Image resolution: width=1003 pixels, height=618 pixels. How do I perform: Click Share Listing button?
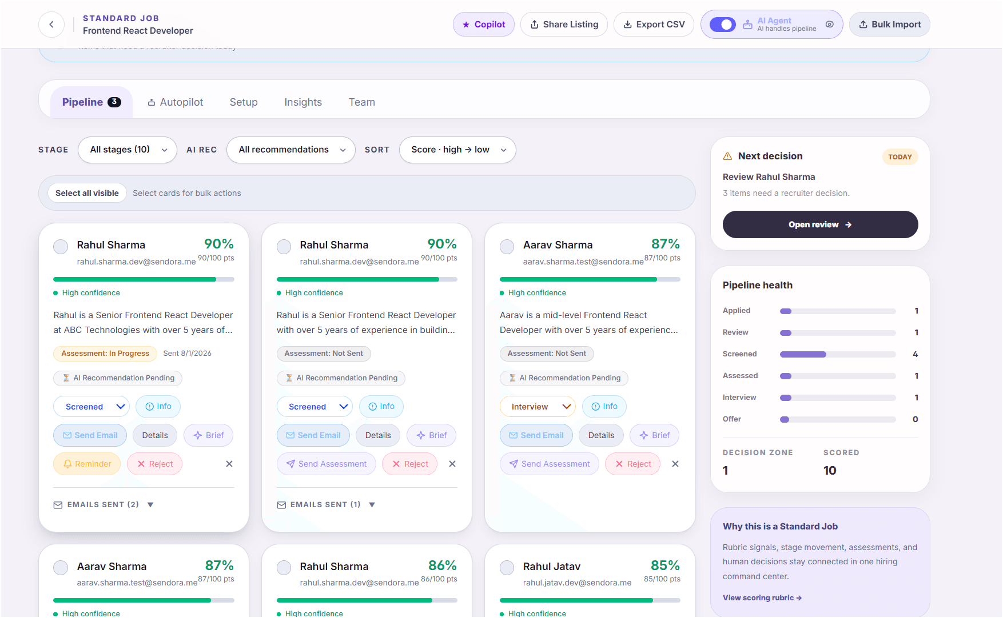[564, 25]
